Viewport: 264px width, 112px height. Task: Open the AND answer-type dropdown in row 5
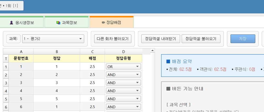pos(123,99)
